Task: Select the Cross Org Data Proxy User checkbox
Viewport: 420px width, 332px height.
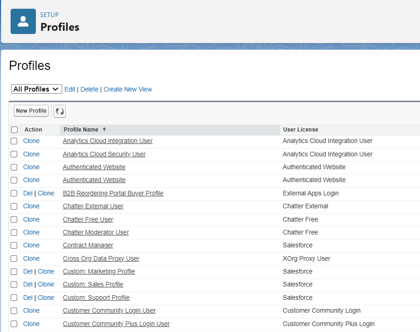Action: click(14, 258)
